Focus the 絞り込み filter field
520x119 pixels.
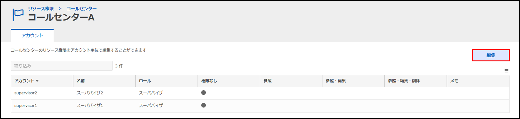click(62, 66)
